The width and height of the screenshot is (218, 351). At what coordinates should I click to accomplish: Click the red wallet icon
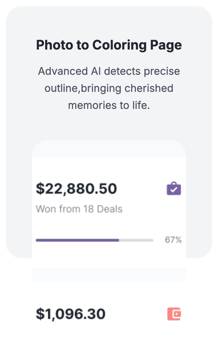pyautogui.click(x=174, y=314)
